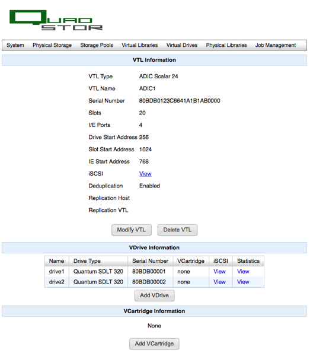This screenshot has width=310, height=356.
Task: Click the Delete VTL button
Action: coord(177,230)
